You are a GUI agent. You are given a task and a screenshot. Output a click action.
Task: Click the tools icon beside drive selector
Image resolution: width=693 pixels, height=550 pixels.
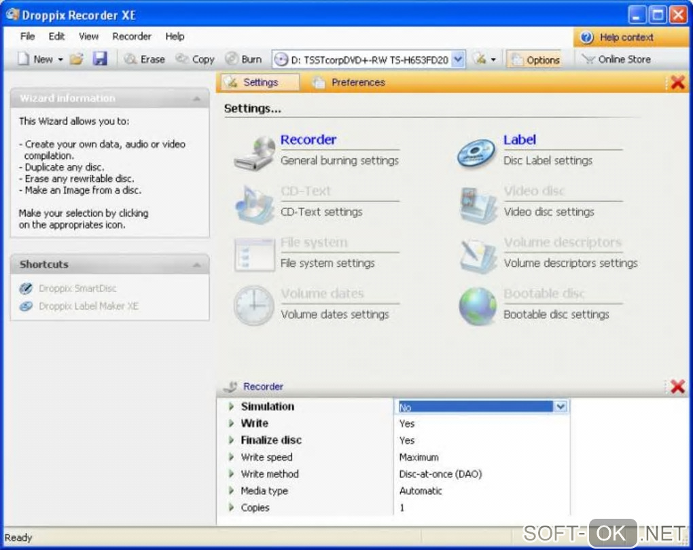tap(480, 59)
